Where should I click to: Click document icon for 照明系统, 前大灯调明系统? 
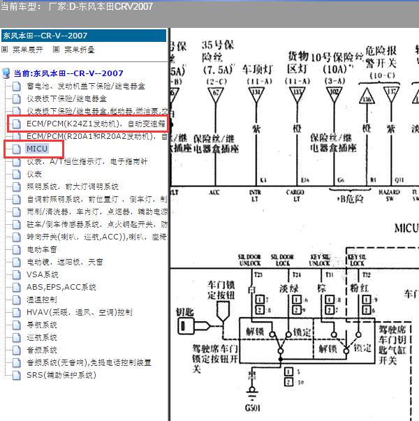click(16, 186)
